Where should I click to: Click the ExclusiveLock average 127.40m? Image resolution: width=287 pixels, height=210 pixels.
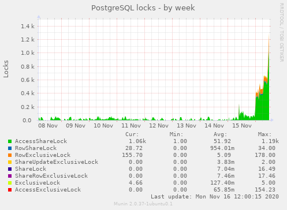(x=222, y=183)
